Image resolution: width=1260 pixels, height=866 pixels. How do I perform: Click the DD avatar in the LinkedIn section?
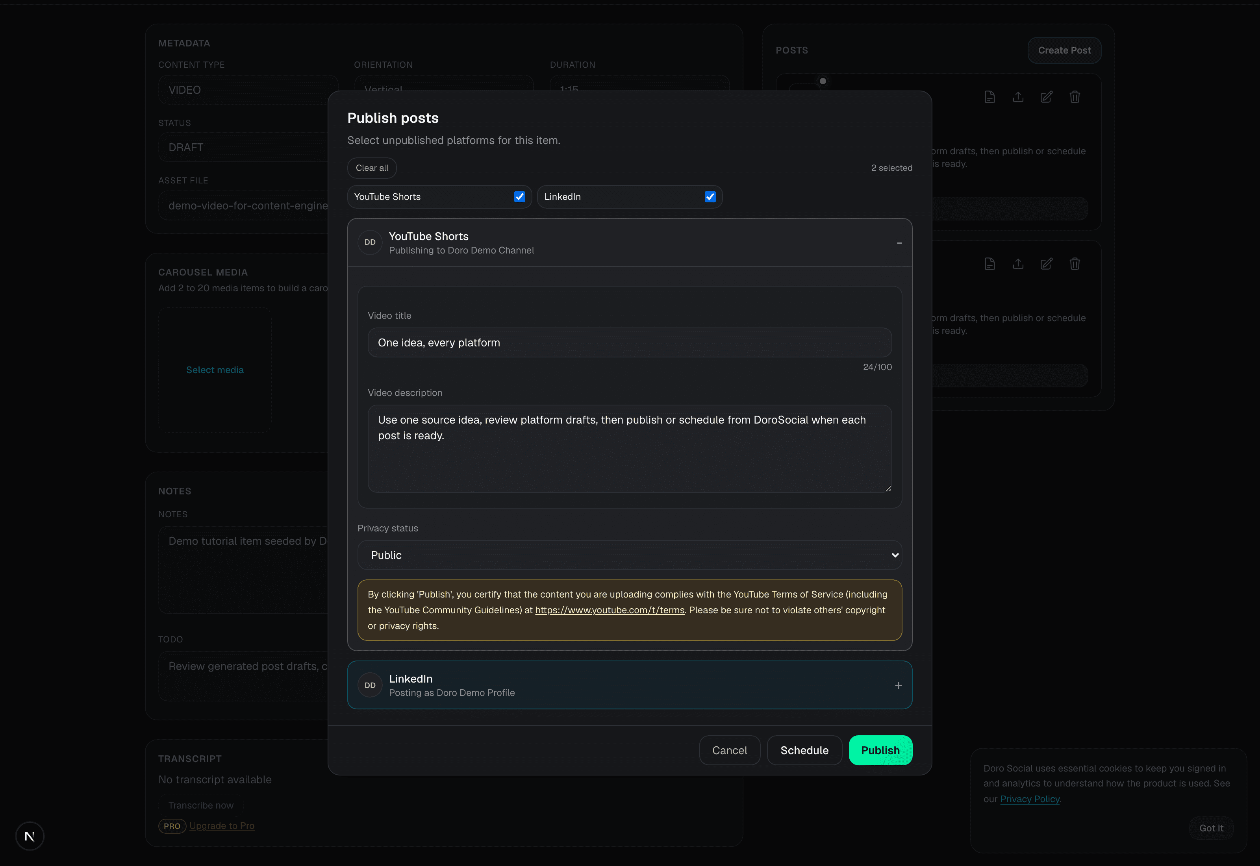click(x=370, y=685)
